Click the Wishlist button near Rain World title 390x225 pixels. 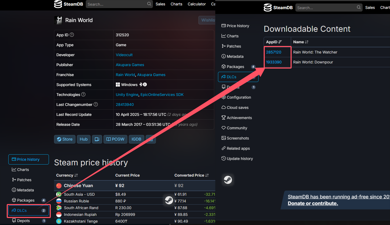(207, 20)
